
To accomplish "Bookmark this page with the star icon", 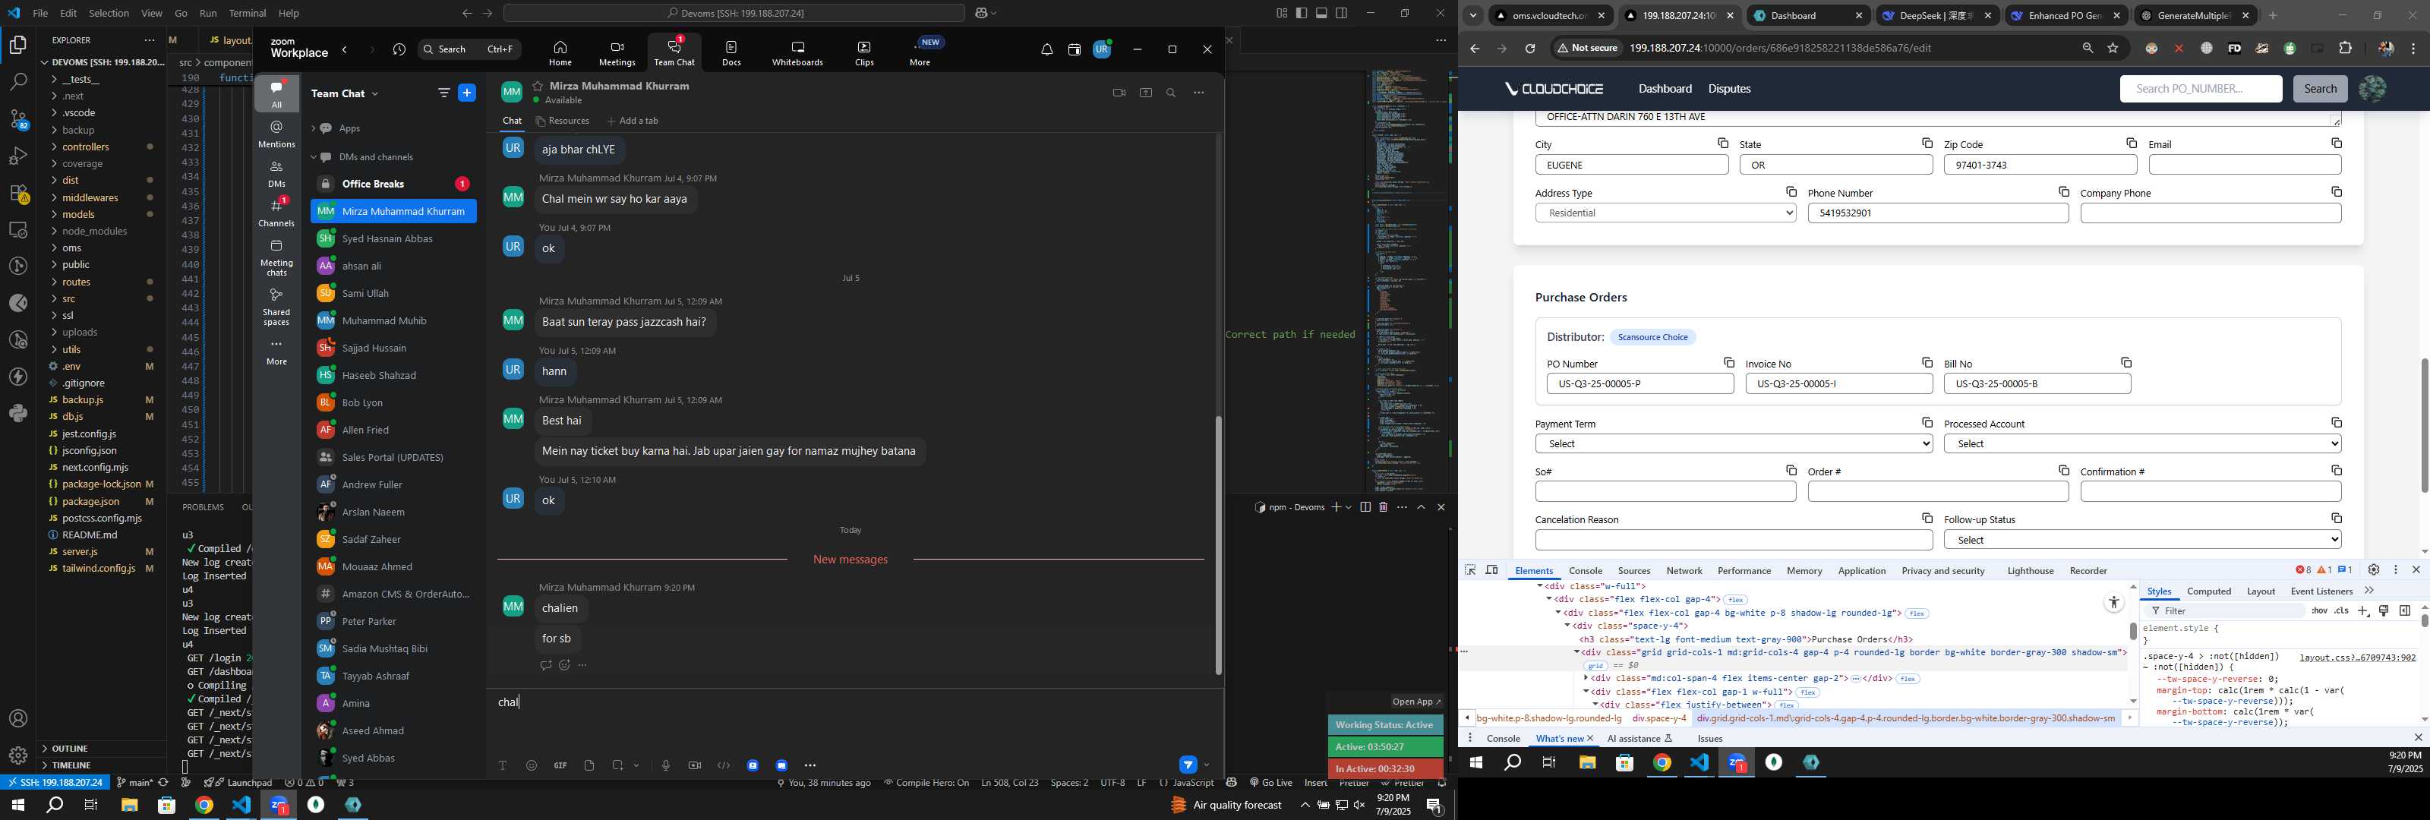I will click(x=2113, y=48).
